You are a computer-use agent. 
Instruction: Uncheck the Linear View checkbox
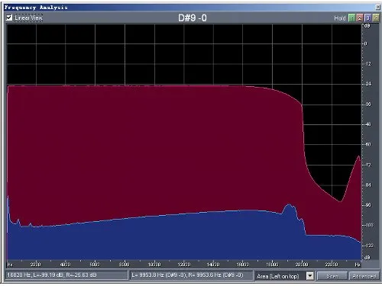9,18
